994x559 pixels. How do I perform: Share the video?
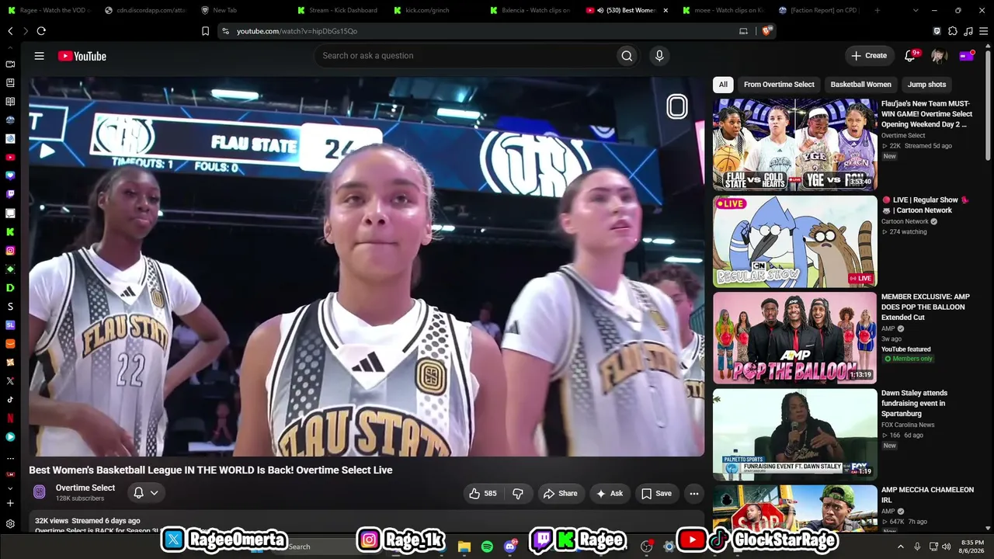click(x=560, y=494)
